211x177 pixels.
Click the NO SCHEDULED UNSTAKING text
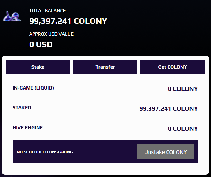click(x=45, y=152)
